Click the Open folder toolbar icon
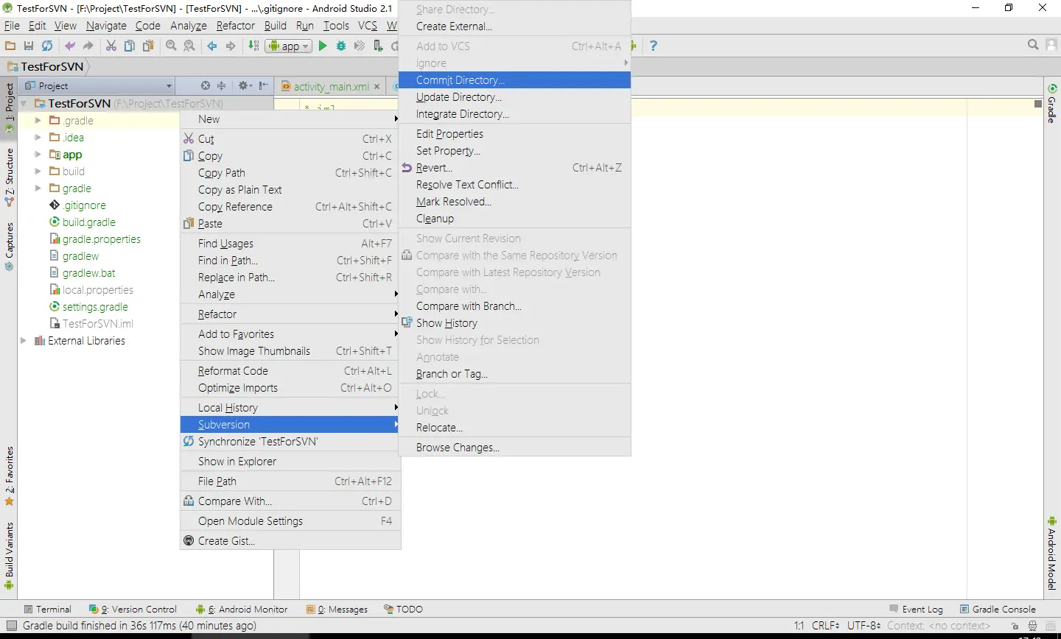The height and width of the screenshot is (639, 1061). (10, 46)
